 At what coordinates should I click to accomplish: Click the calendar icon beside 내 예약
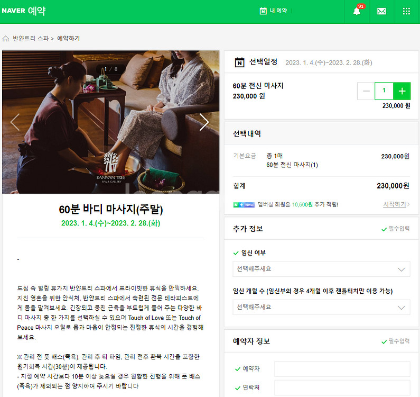click(263, 11)
